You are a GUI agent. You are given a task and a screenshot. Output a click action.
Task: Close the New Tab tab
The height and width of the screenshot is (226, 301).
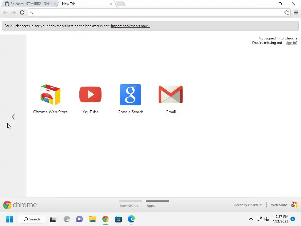[x=111, y=4]
